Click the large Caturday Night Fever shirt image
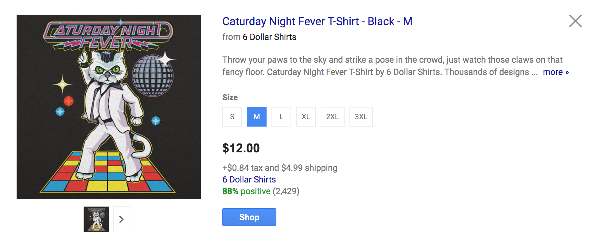The height and width of the screenshot is (247, 597). coord(109,107)
